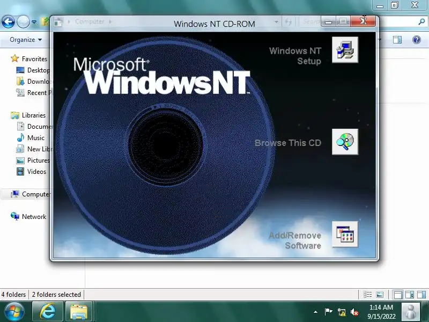Launch Windows NT Setup icon button

345,50
